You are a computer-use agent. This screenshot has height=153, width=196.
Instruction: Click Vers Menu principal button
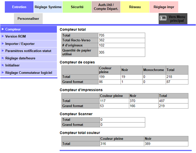(x=173, y=19)
